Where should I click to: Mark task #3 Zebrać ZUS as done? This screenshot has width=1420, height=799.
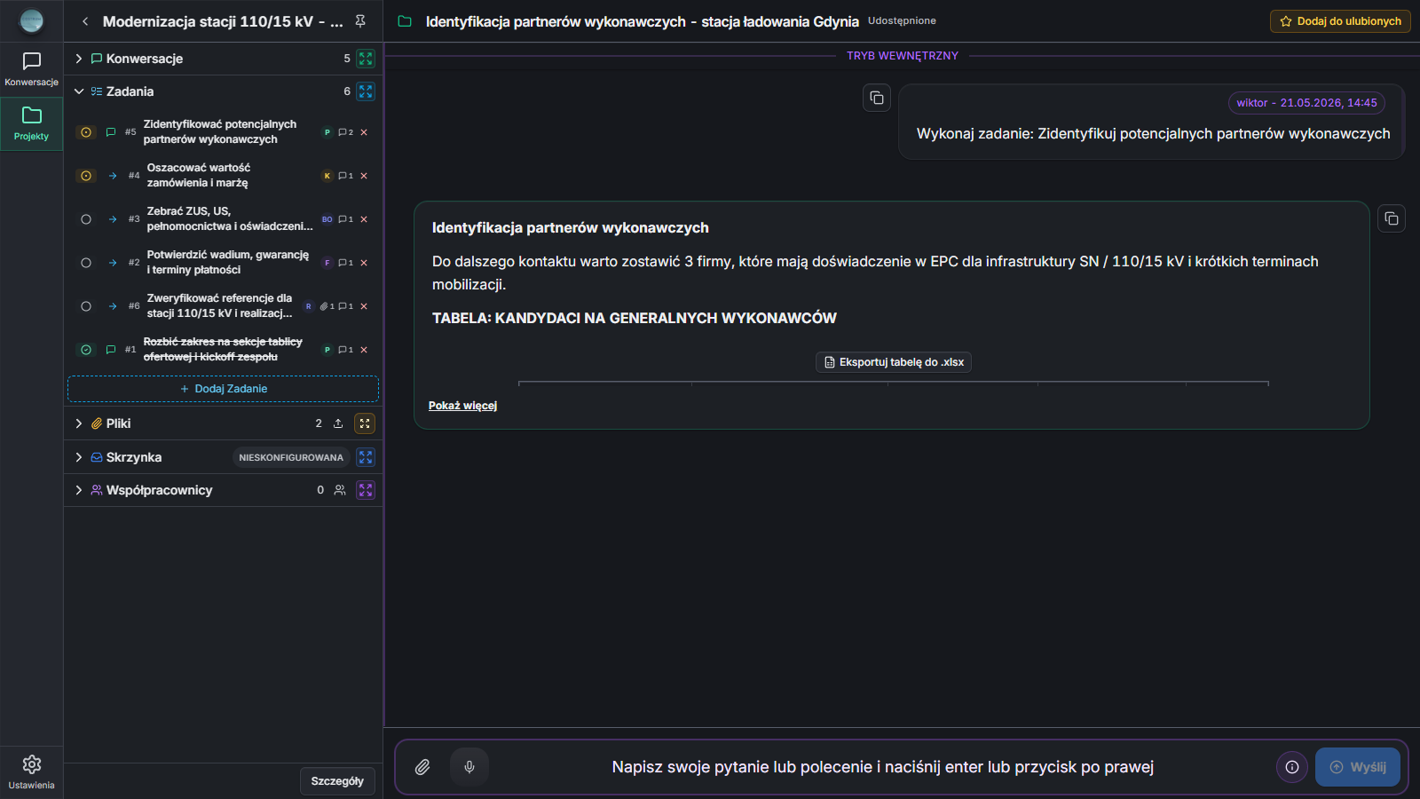[x=86, y=219]
